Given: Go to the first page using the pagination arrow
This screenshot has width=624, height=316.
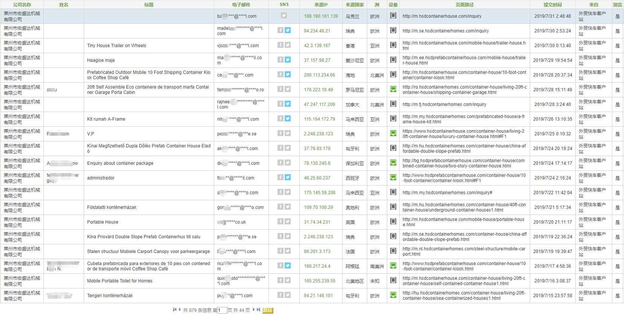Looking at the screenshot, I should point(175,310).
